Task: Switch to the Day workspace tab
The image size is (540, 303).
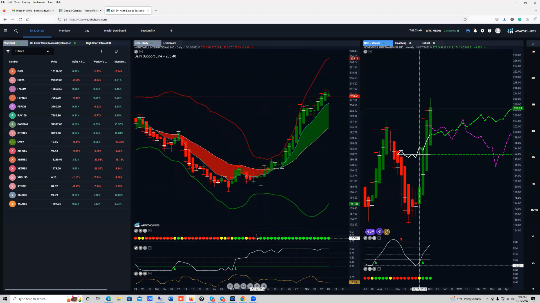Action: pyautogui.click(x=87, y=31)
